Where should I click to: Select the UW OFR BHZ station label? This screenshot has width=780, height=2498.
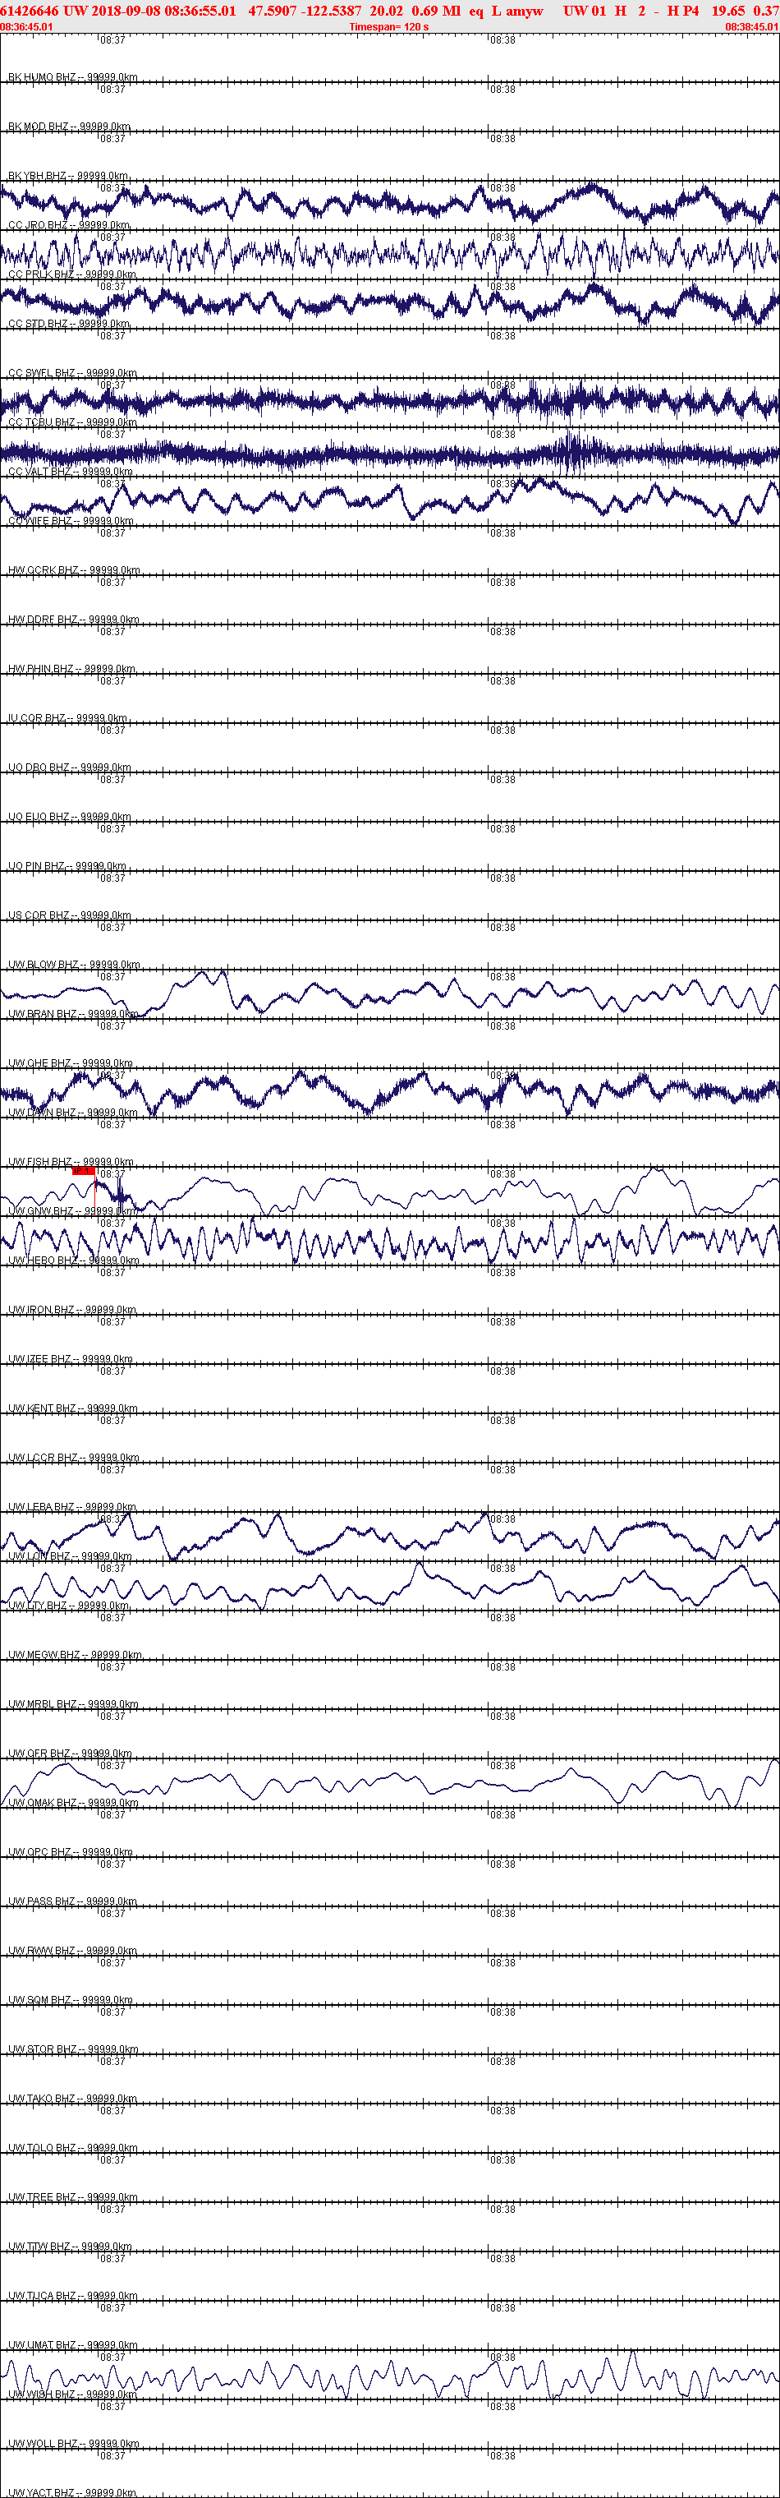71,1755
